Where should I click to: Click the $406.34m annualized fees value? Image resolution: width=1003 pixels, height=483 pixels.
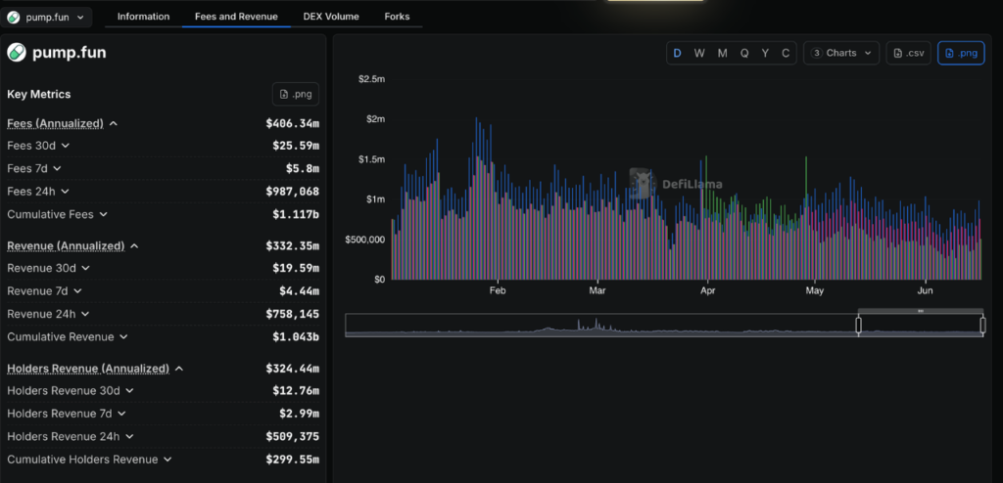click(292, 123)
